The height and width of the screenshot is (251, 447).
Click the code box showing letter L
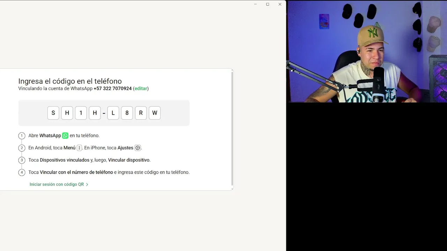(113, 113)
